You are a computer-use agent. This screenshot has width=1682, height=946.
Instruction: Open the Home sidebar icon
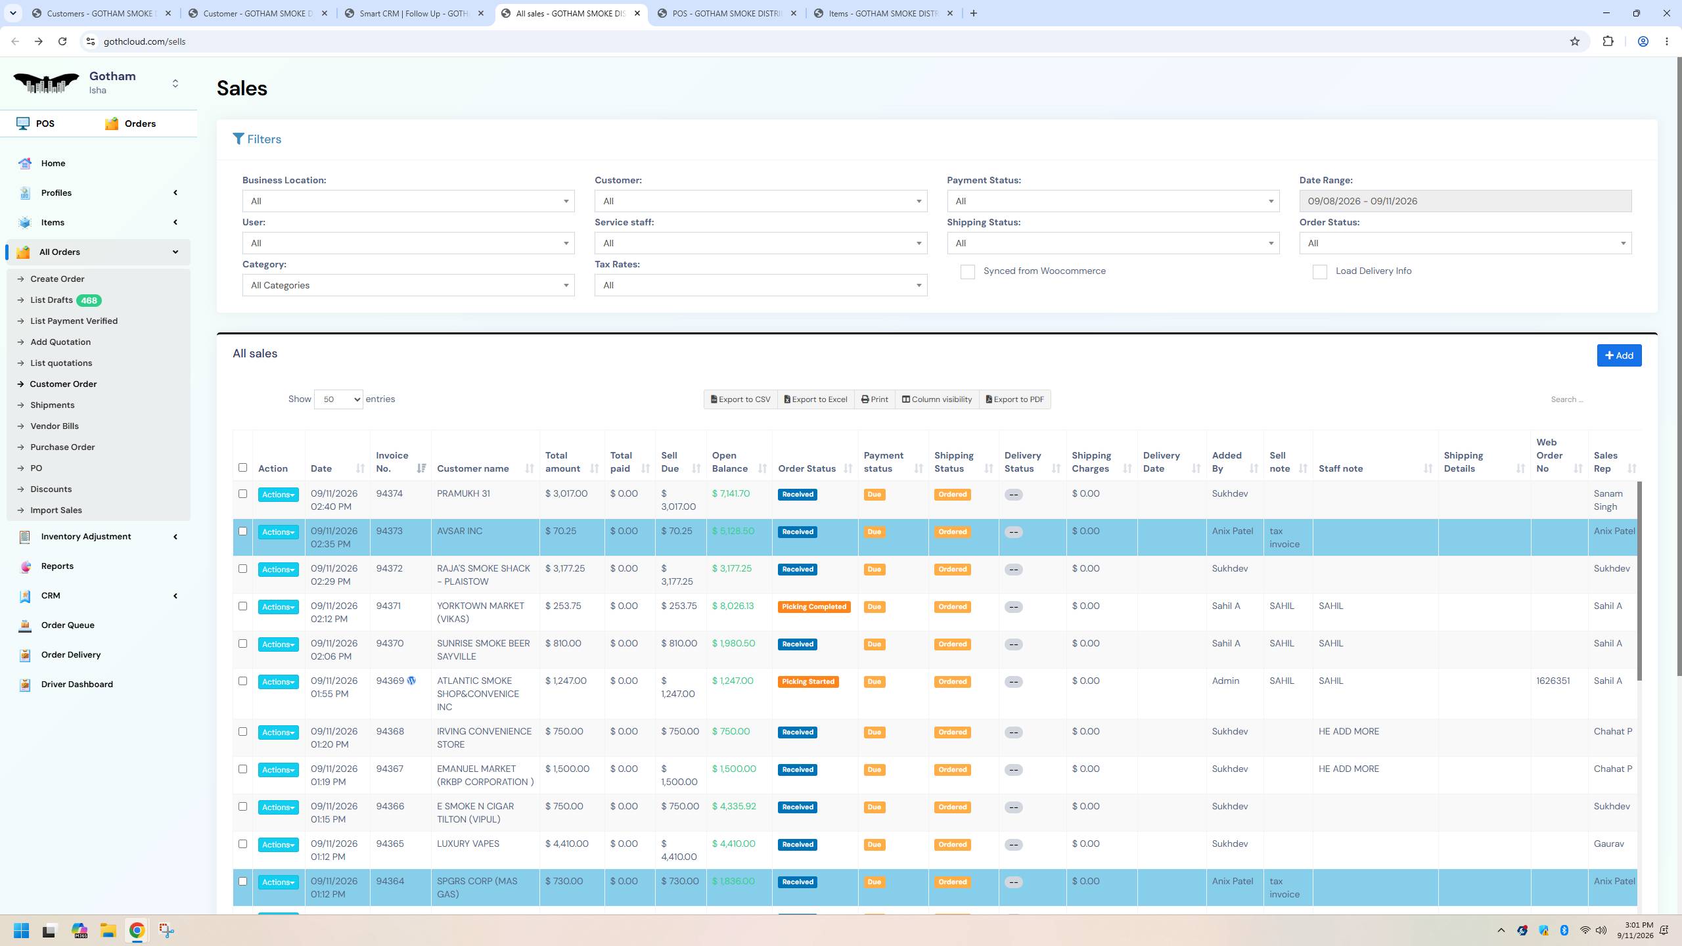(x=25, y=164)
